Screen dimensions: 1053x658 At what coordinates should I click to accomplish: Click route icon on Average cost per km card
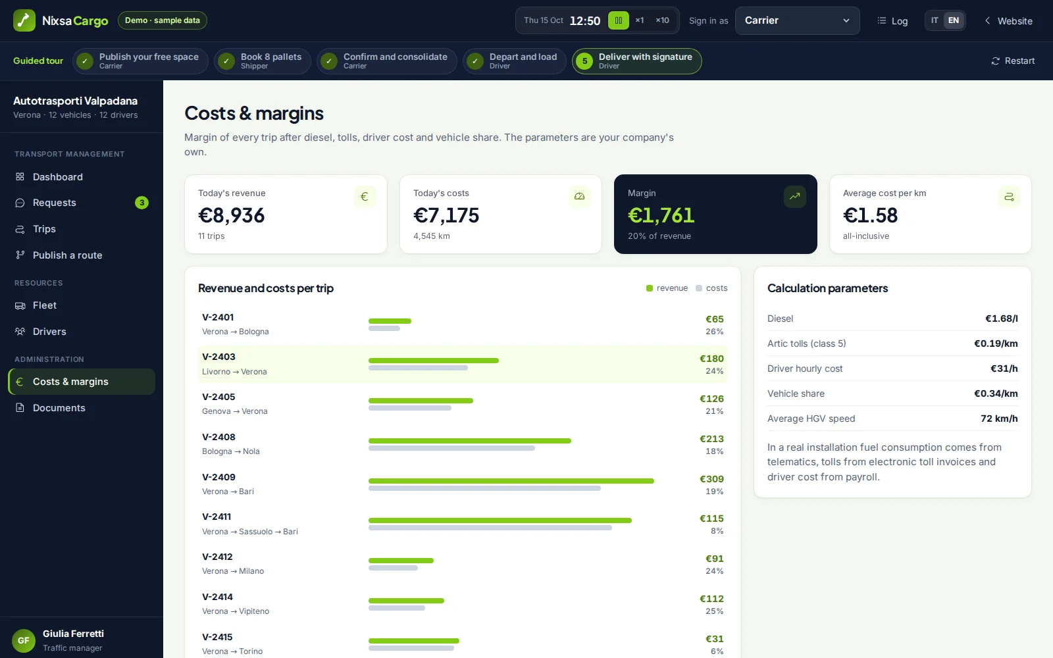click(1010, 197)
